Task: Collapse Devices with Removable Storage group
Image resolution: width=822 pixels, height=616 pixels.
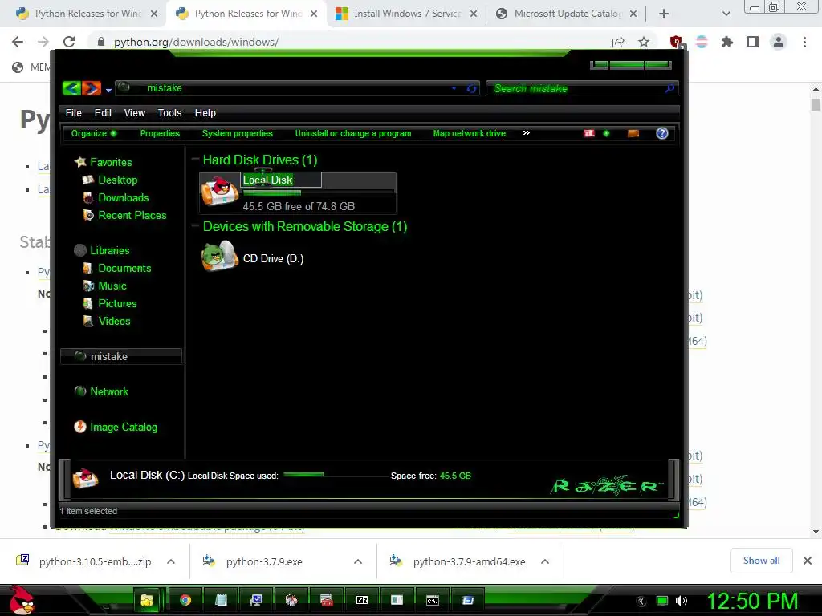Action: (196, 225)
